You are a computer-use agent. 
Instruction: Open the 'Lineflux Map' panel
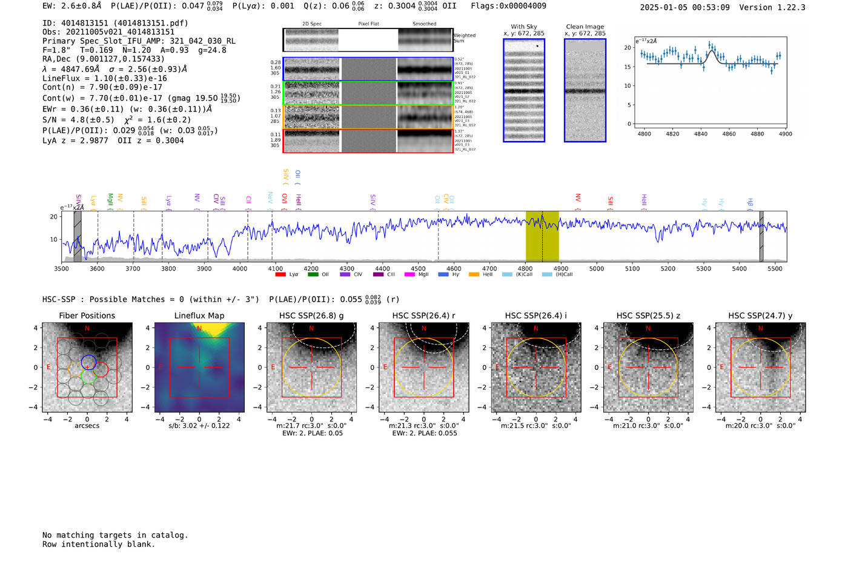point(199,368)
